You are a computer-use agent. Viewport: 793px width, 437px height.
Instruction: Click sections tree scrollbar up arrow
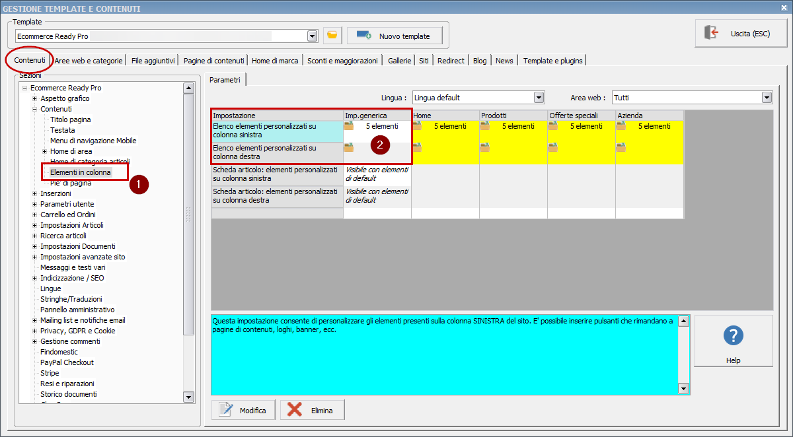click(188, 88)
